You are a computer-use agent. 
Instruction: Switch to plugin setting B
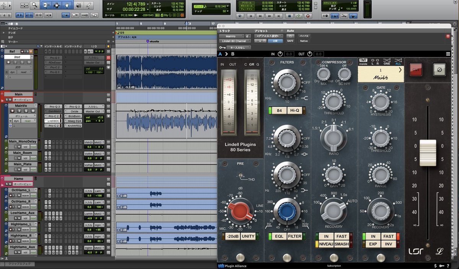coord(233,54)
